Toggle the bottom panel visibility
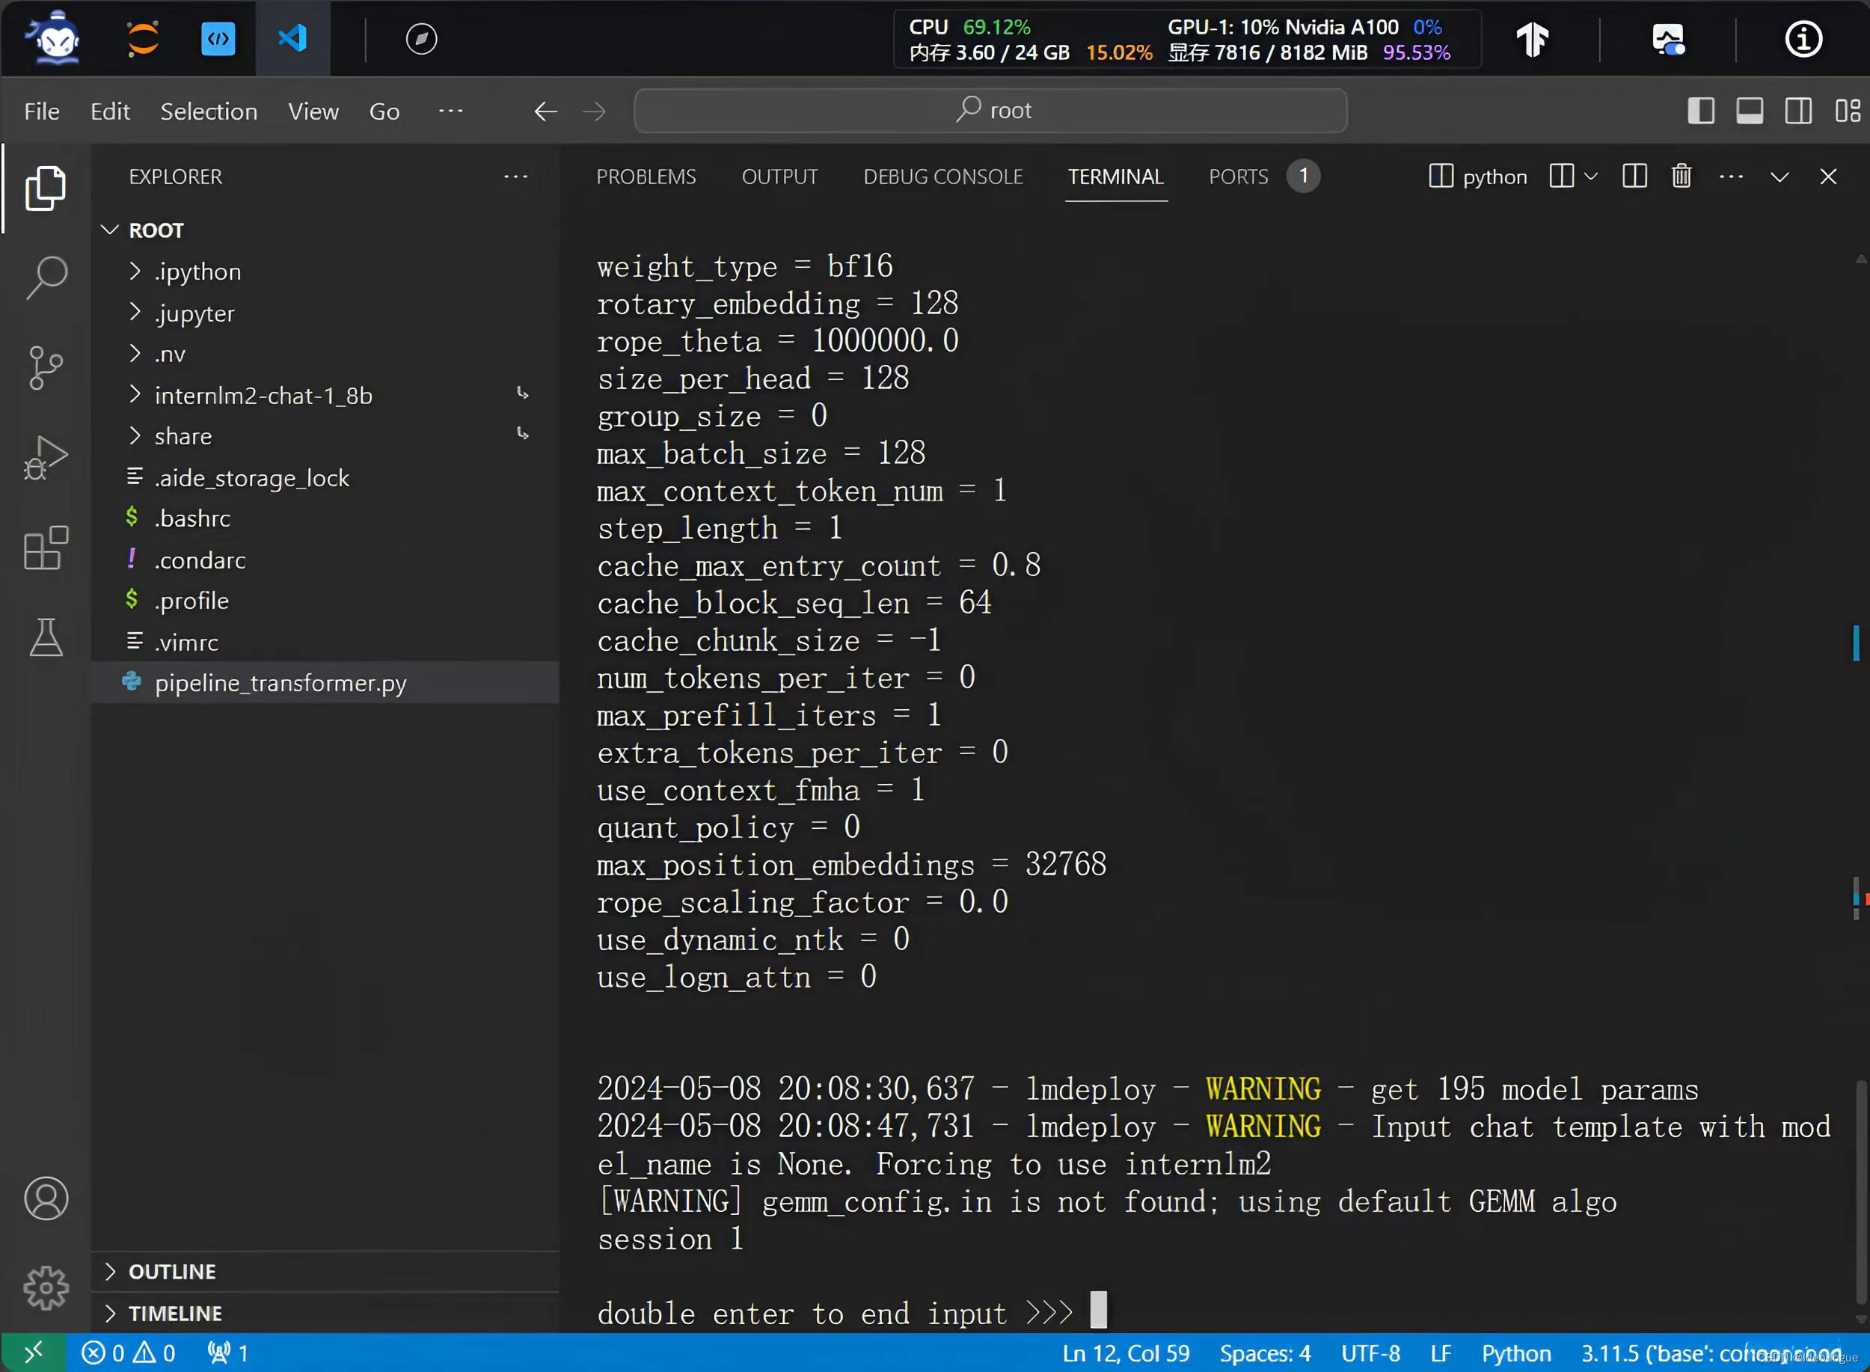Screen dimensions: 1870x1372 tap(1750, 110)
